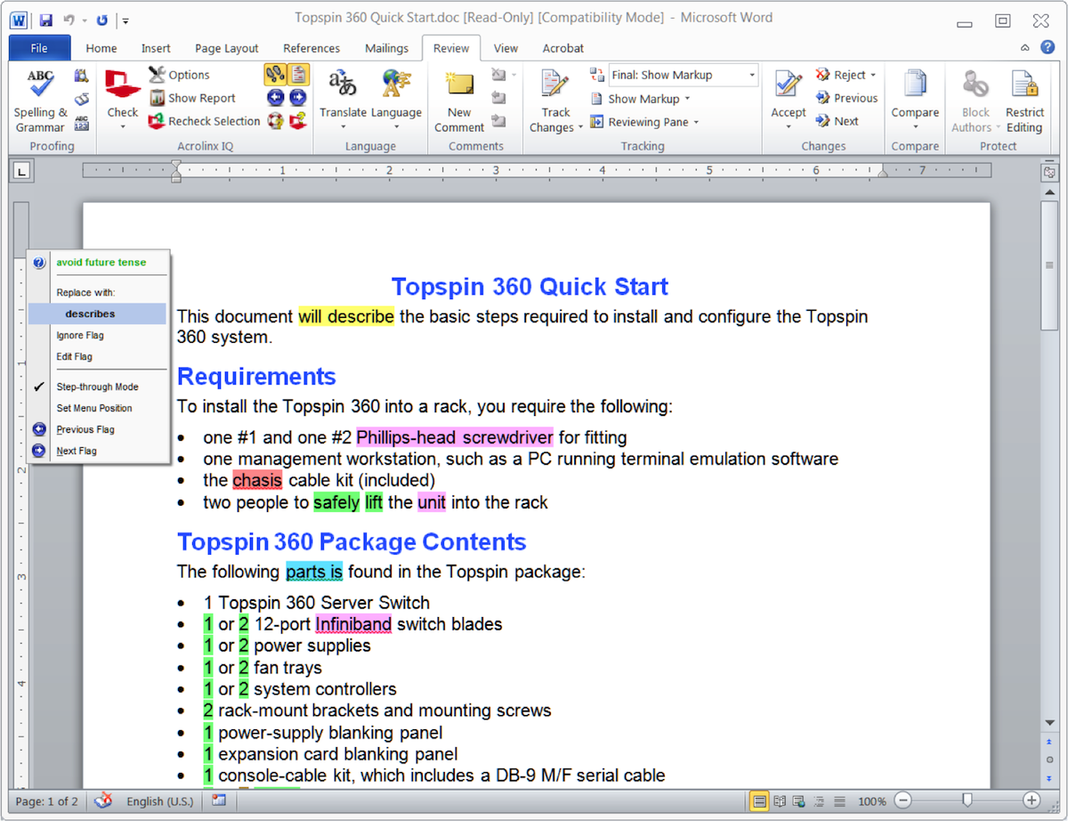Toggle Step-through Mode checkmark in popup
This screenshot has width=1068, height=821.
point(39,386)
